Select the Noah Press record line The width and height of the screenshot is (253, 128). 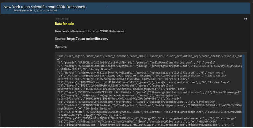point(141,73)
